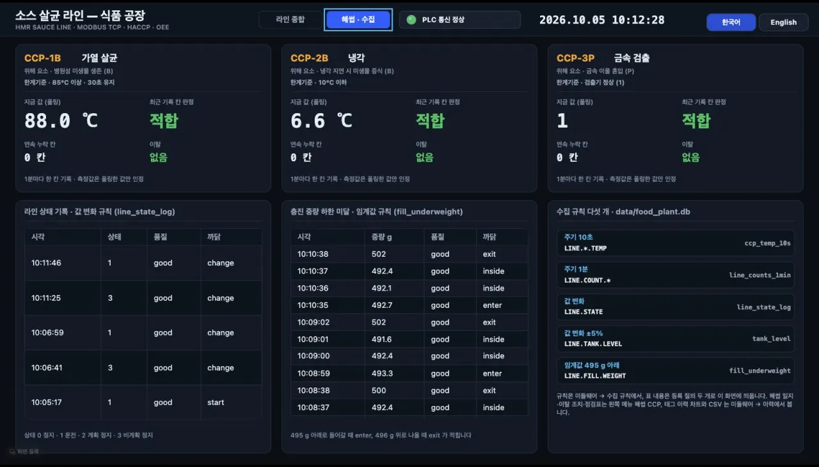Click the 10:09:02 underweight row

coord(409,323)
